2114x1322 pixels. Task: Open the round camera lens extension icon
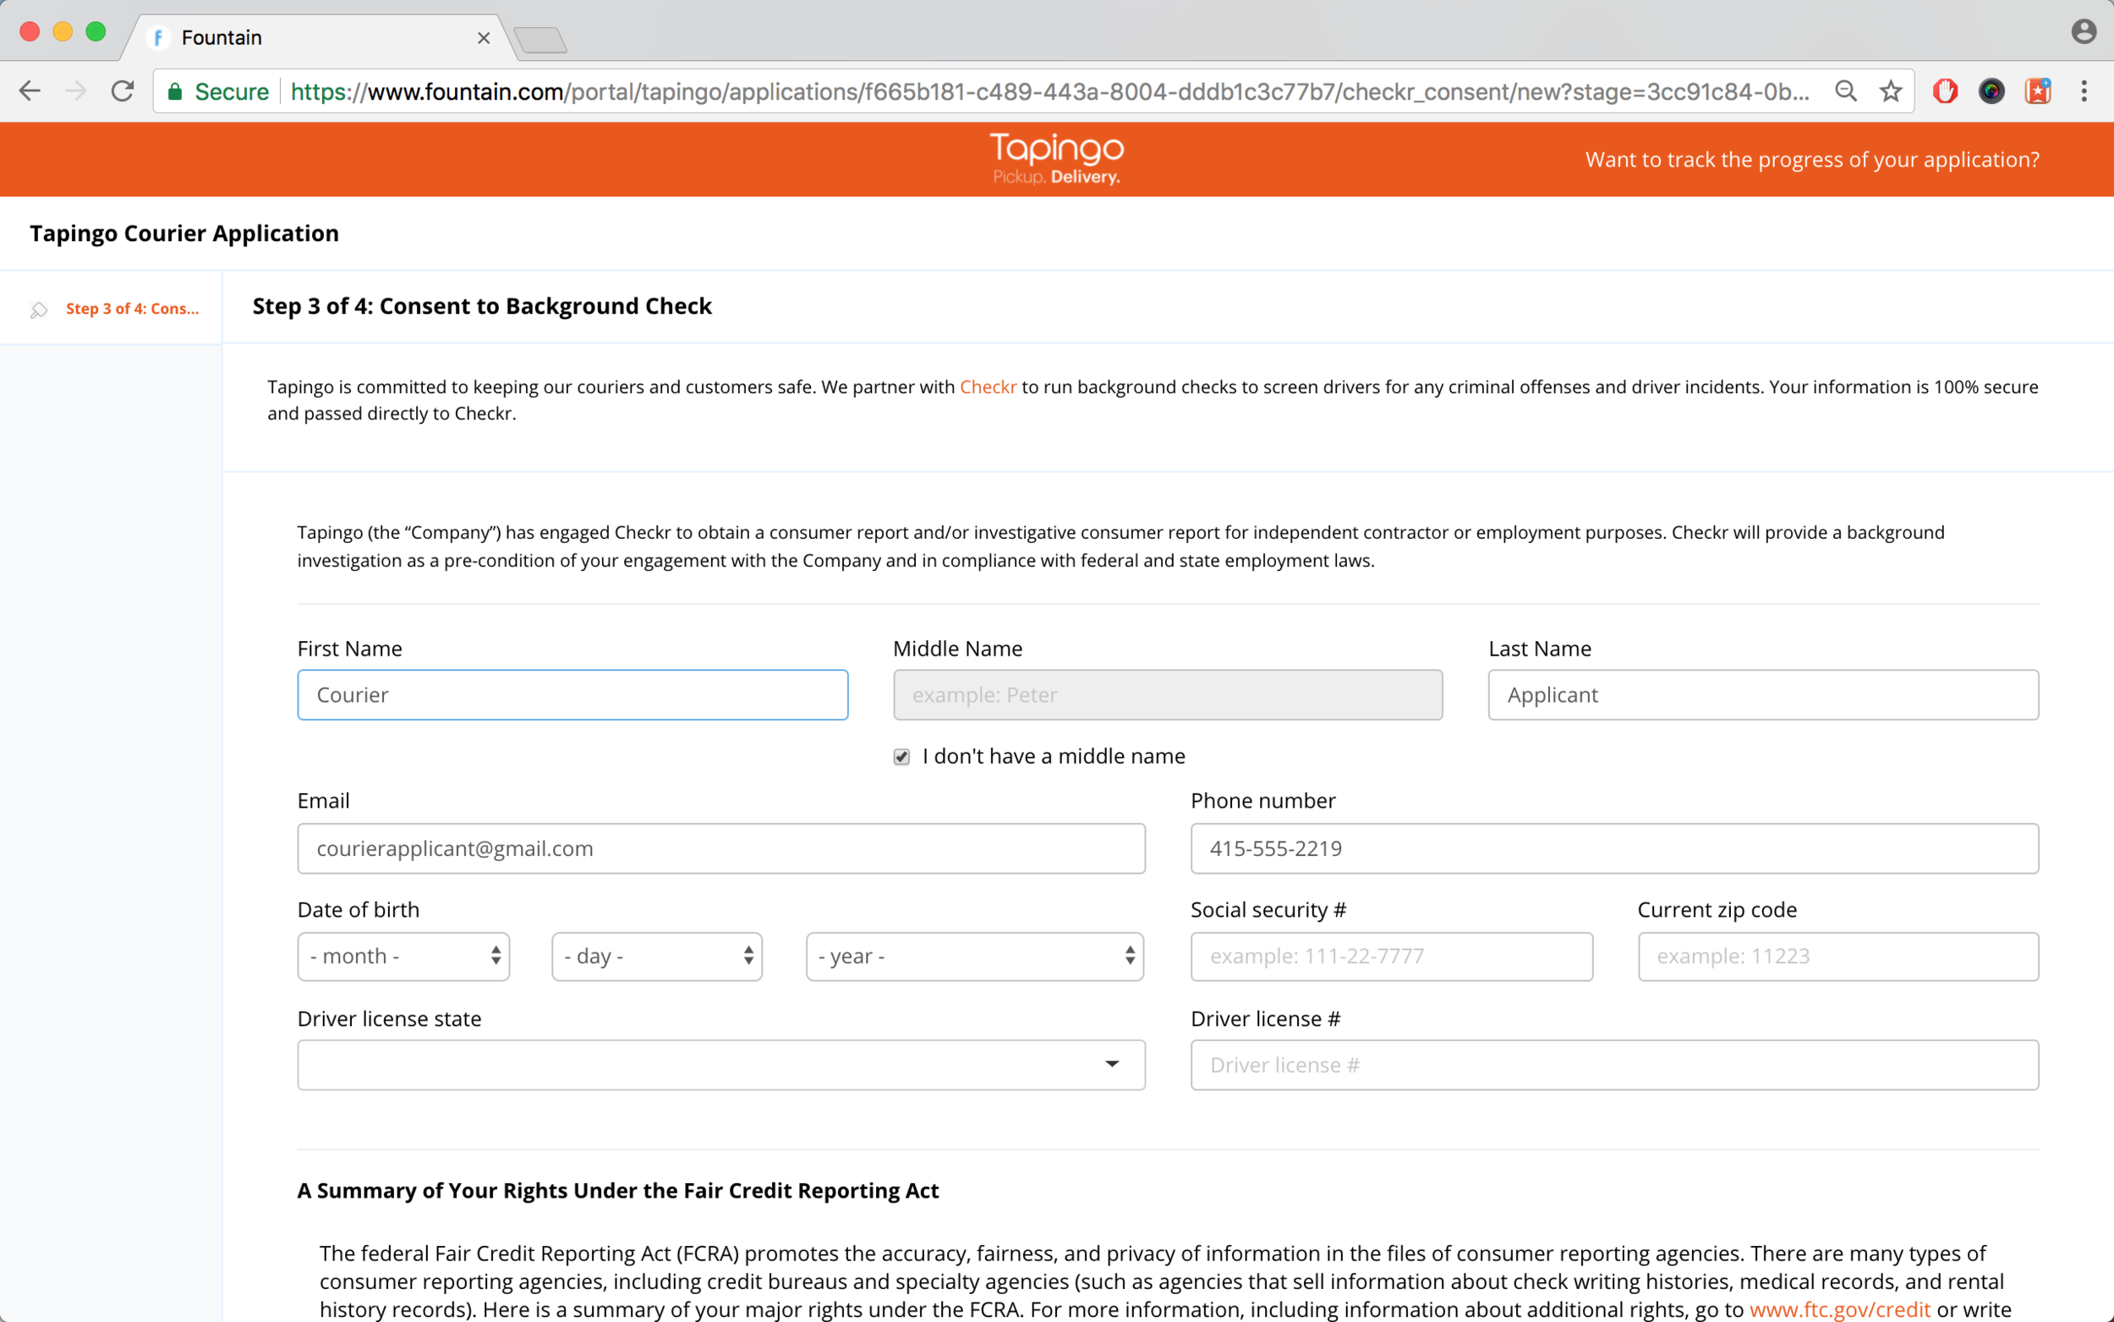pos(1991,91)
